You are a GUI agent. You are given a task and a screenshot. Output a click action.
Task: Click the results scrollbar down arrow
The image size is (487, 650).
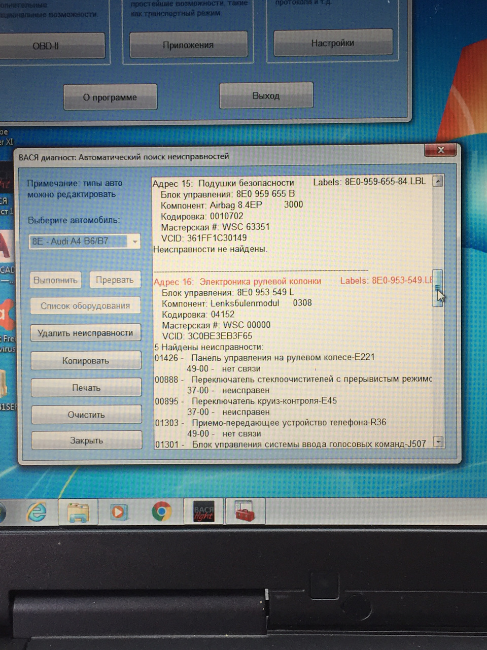pos(438,442)
